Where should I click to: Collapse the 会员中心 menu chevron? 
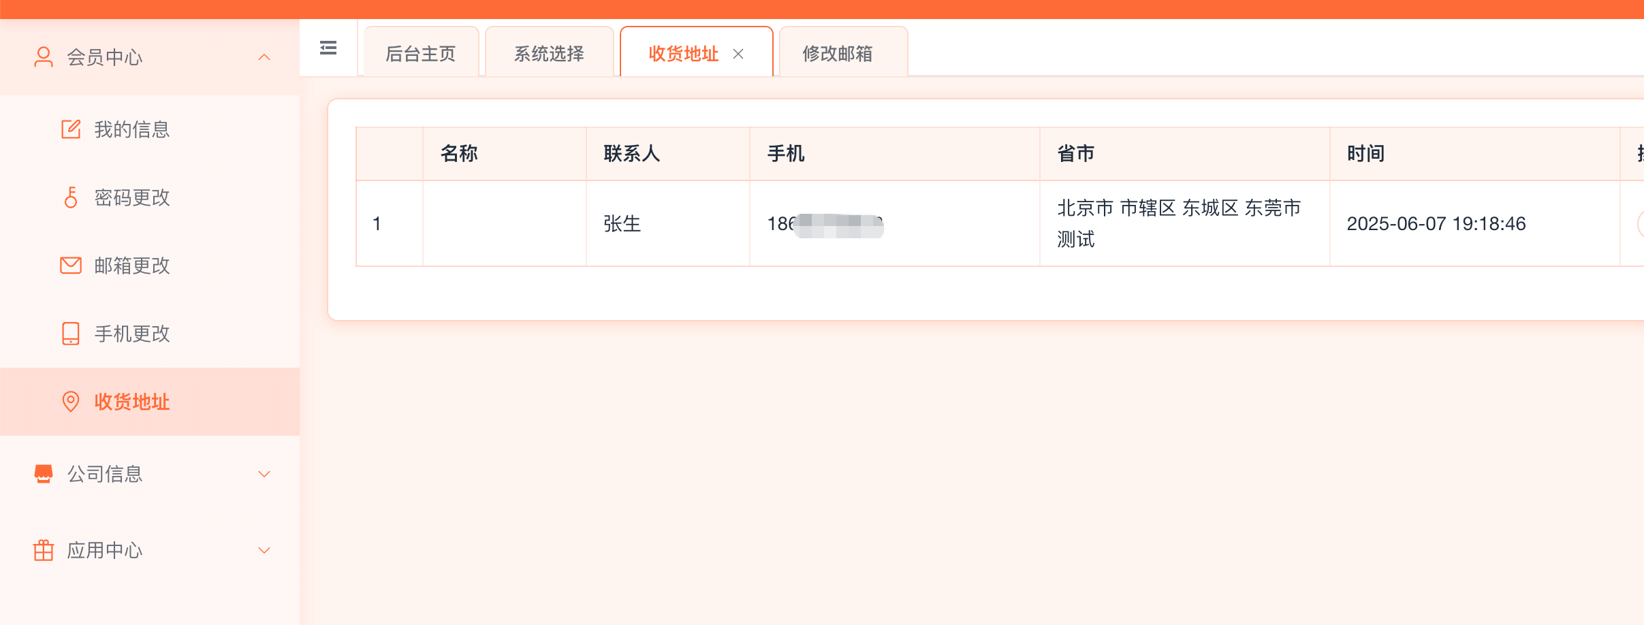pos(264,57)
